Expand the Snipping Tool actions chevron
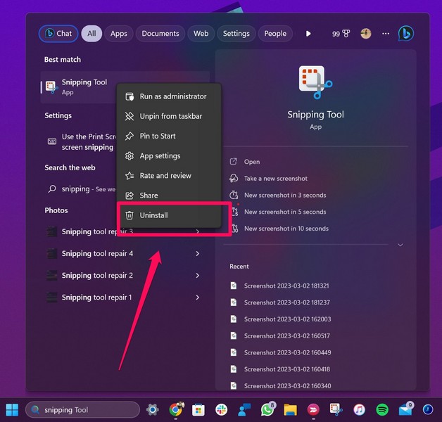This screenshot has height=422, width=442. [x=400, y=245]
